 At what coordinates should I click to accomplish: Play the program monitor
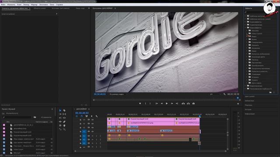coord(167,103)
